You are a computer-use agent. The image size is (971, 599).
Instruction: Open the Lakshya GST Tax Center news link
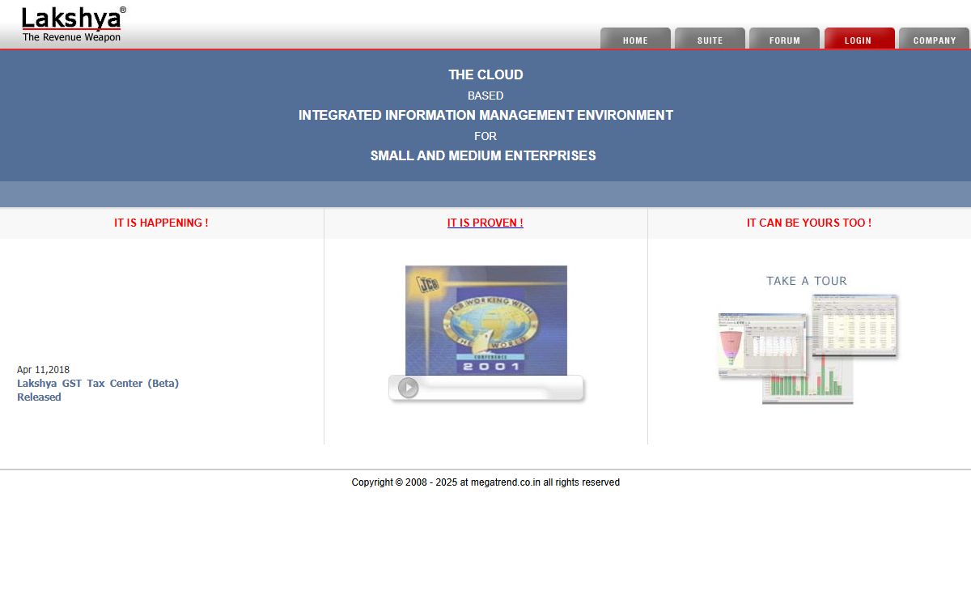[x=98, y=390]
